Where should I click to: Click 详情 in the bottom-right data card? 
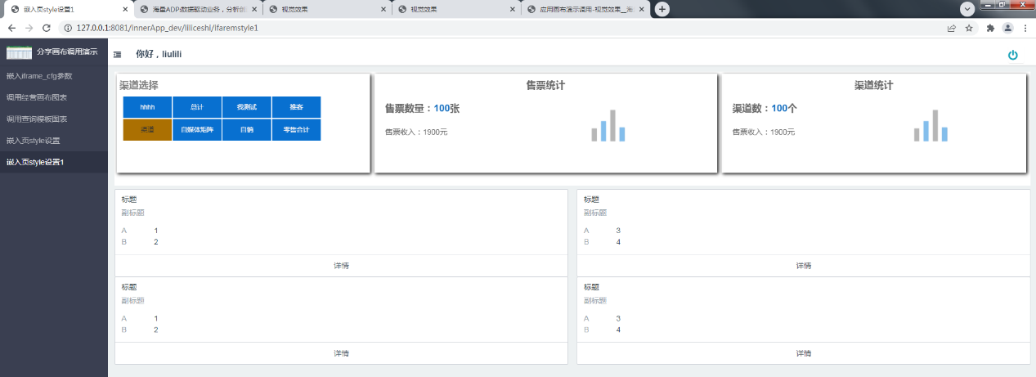click(803, 353)
